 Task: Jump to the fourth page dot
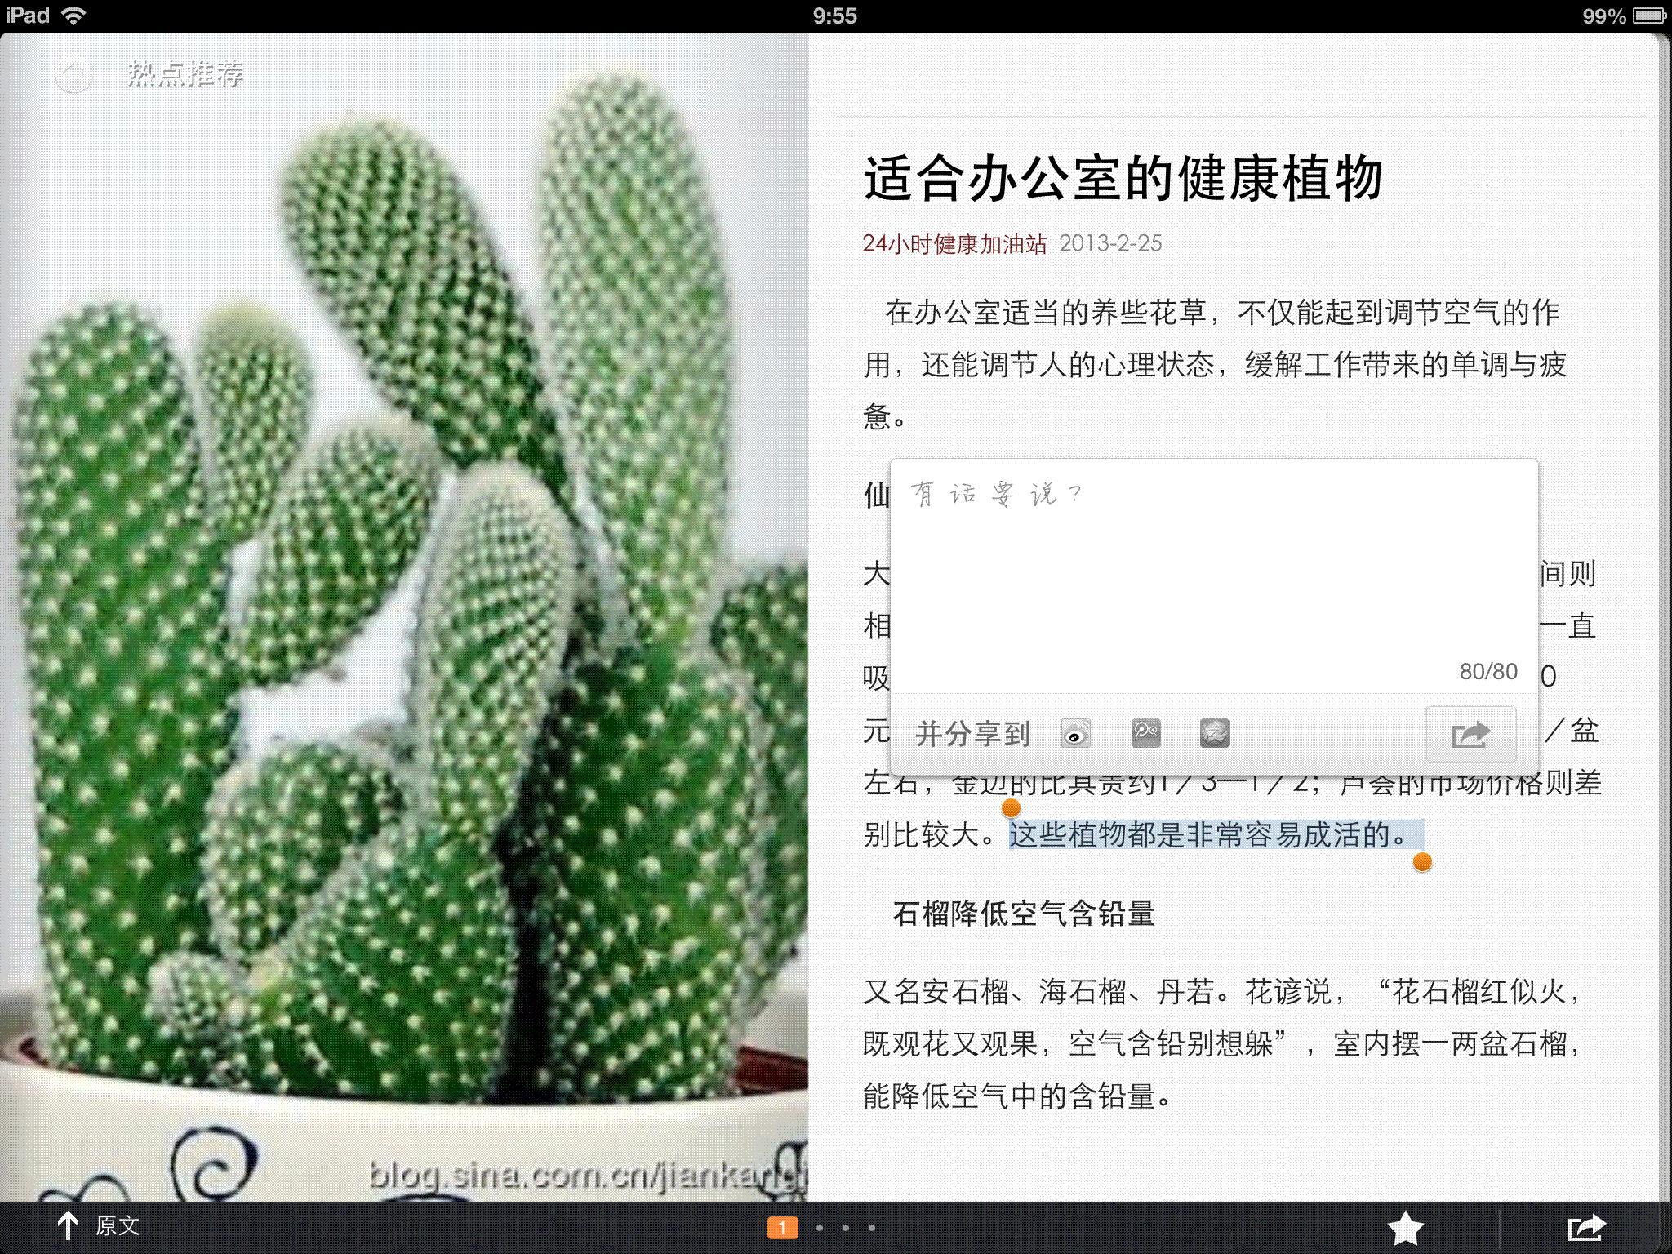coord(872,1227)
